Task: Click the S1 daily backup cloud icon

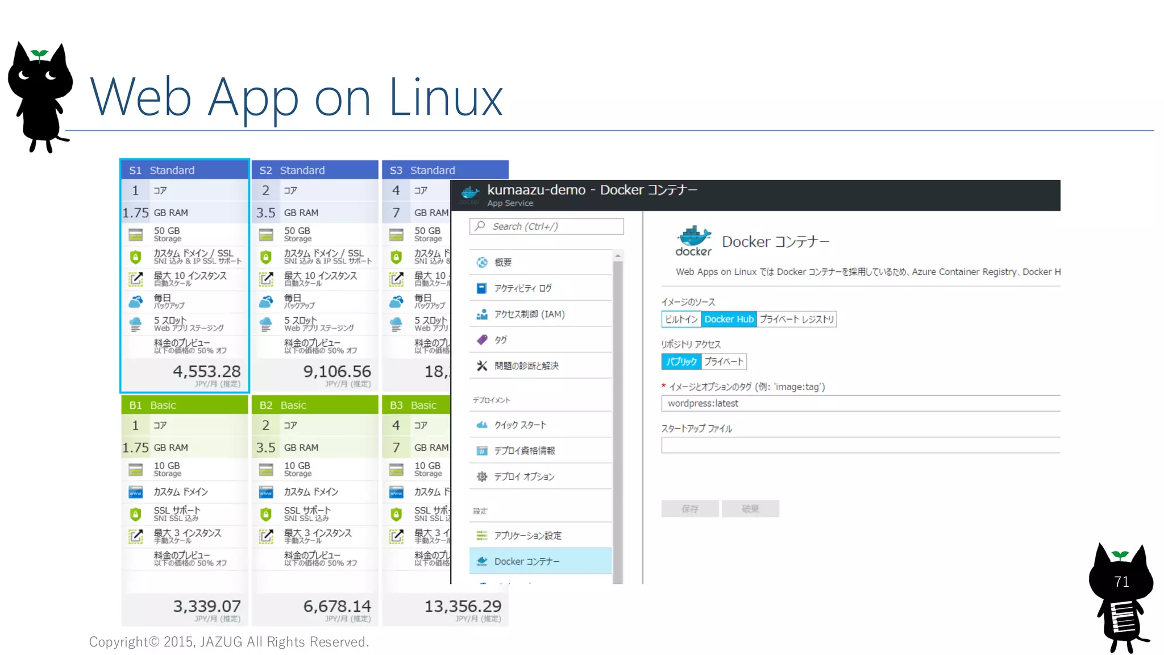Action: 135,301
